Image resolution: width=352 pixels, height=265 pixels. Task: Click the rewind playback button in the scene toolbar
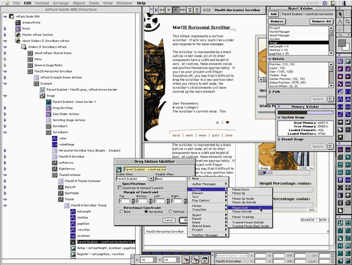click(x=161, y=10)
